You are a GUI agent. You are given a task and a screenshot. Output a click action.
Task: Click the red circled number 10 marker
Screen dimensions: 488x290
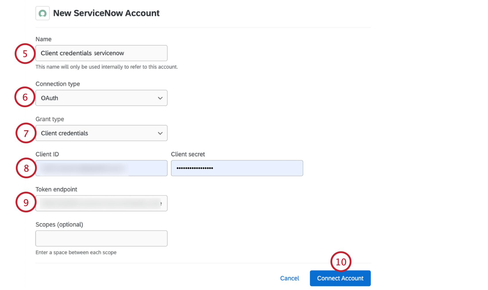(341, 262)
